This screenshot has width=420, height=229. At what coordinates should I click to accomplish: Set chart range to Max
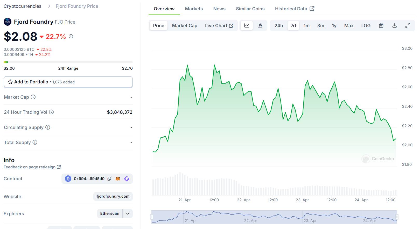coord(349,26)
